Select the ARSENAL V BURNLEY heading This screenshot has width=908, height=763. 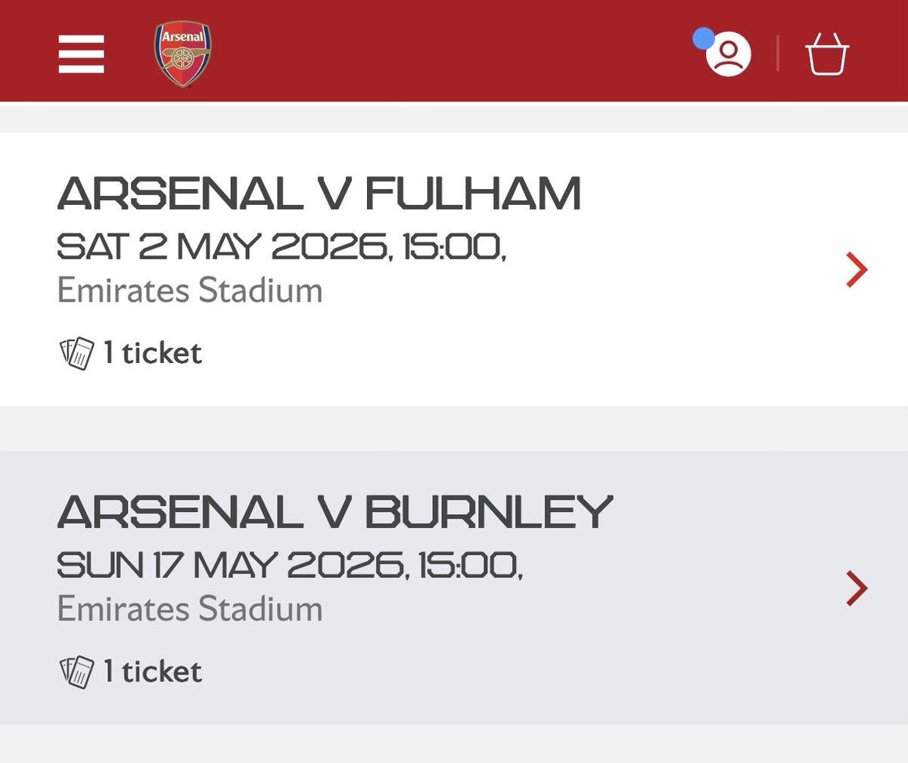pyautogui.click(x=334, y=512)
